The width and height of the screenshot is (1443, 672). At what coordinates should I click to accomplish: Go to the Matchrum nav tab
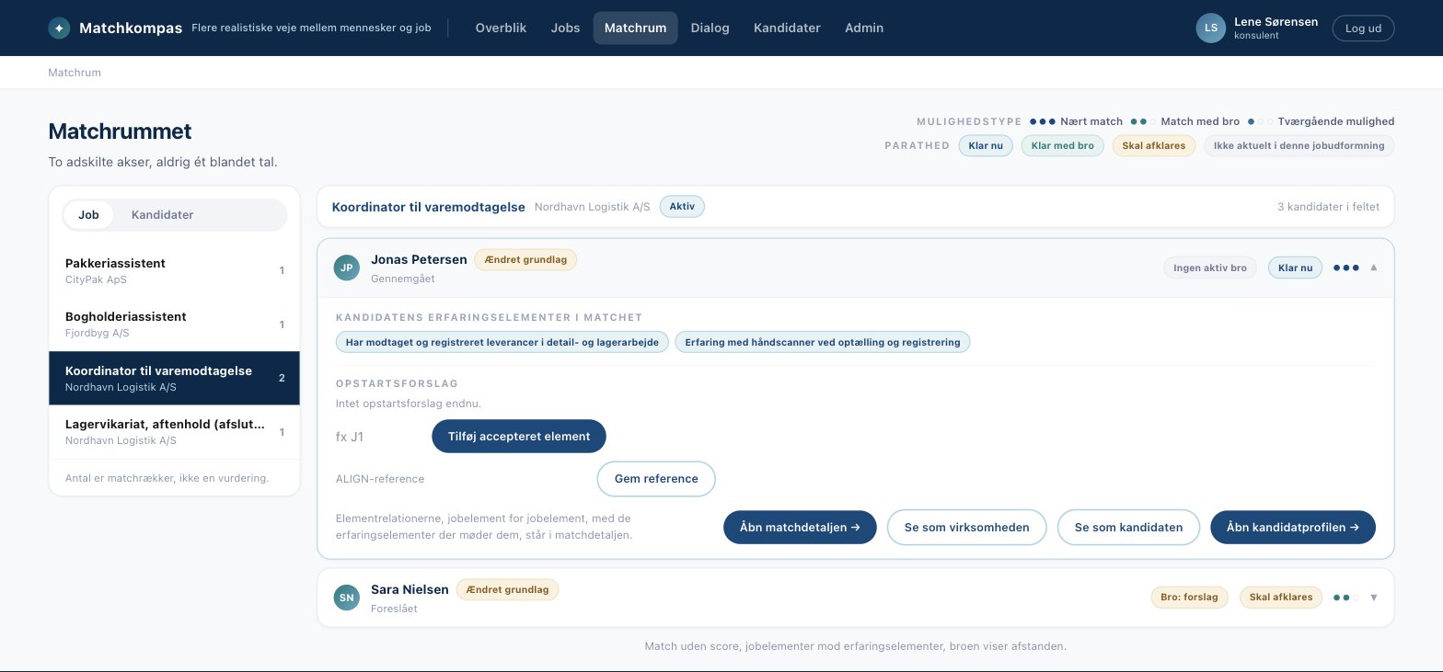[x=635, y=28]
